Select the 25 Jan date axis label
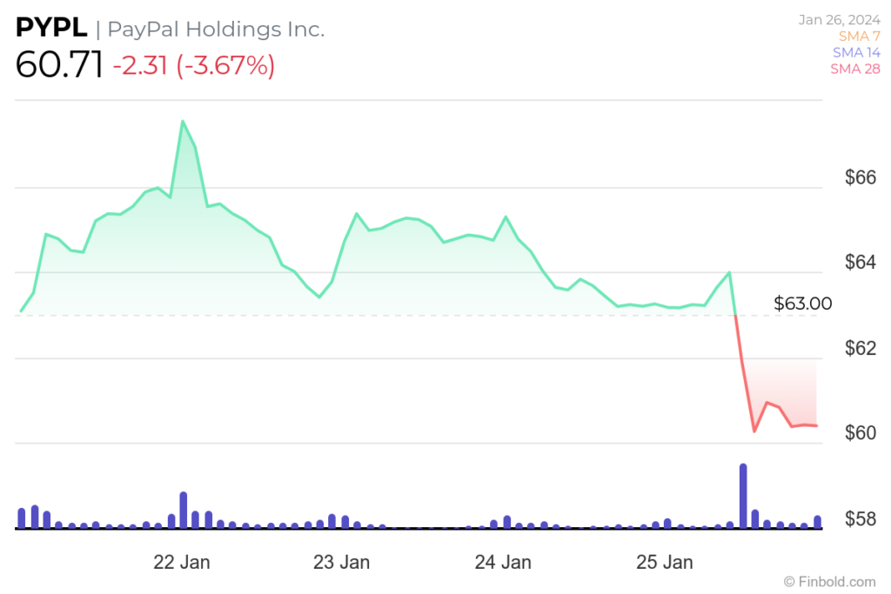The width and height of the screenshot is (891, 594). (665, 562)
